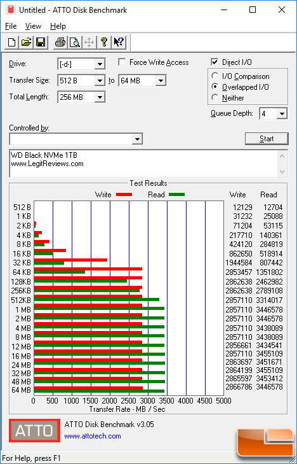Open Print Preview toolbar icon
297x464 pixels.
click(x=75, y=42)
